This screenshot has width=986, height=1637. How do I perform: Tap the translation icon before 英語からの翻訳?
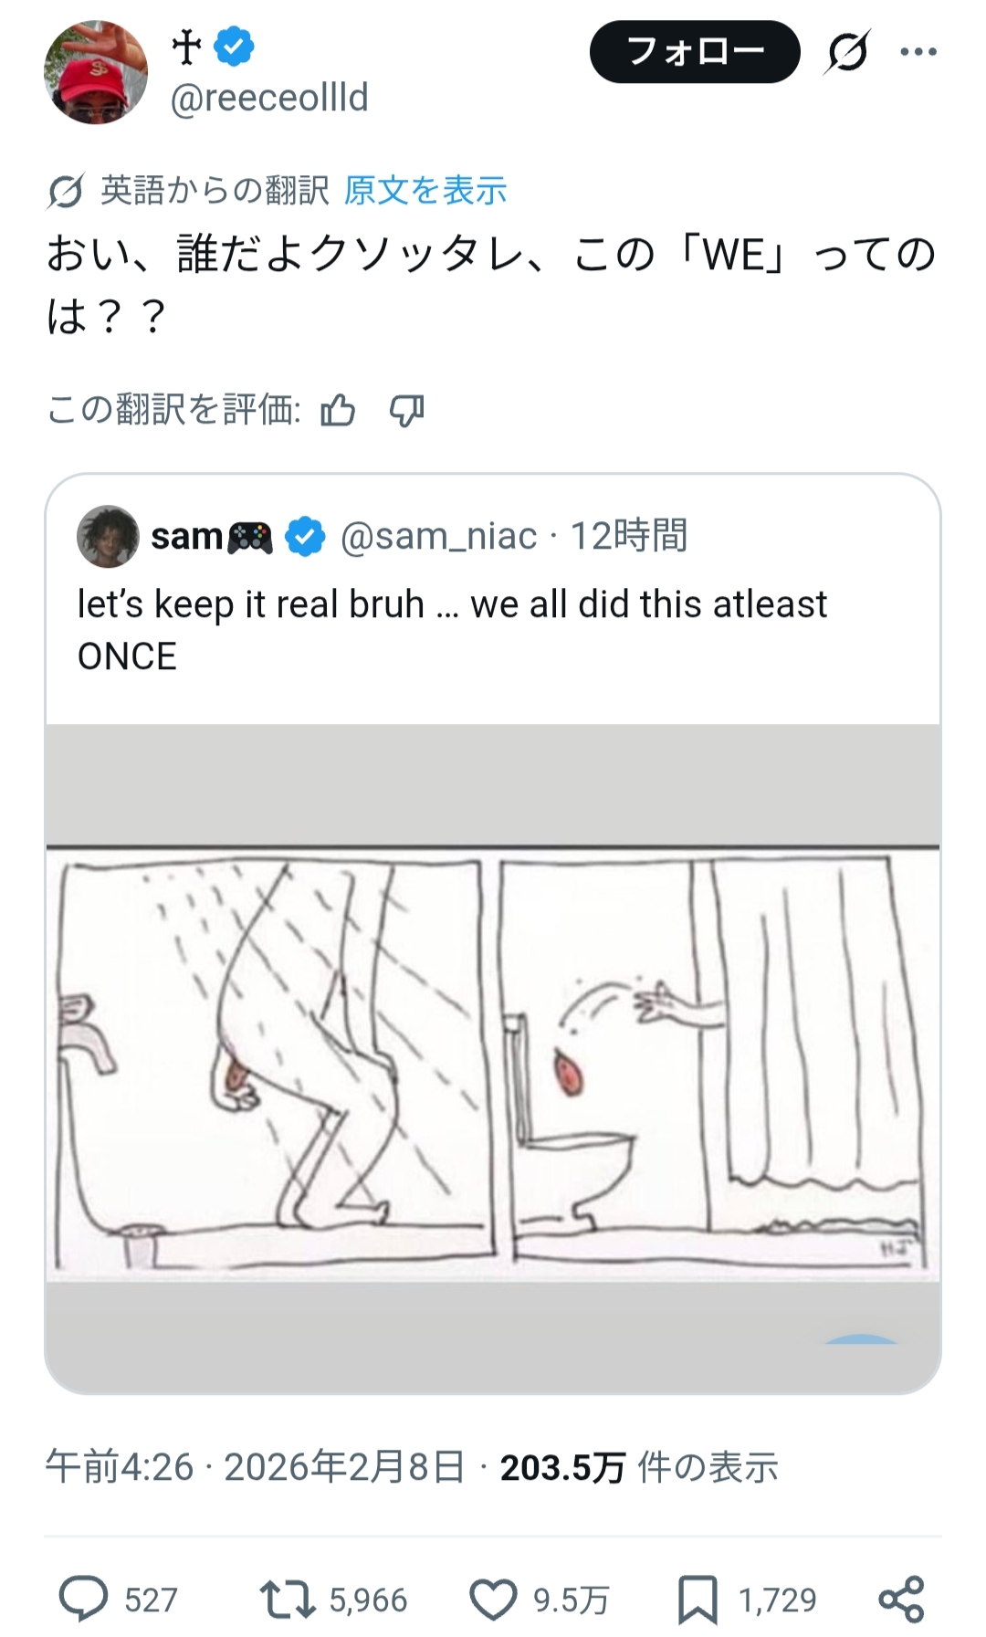66,191
